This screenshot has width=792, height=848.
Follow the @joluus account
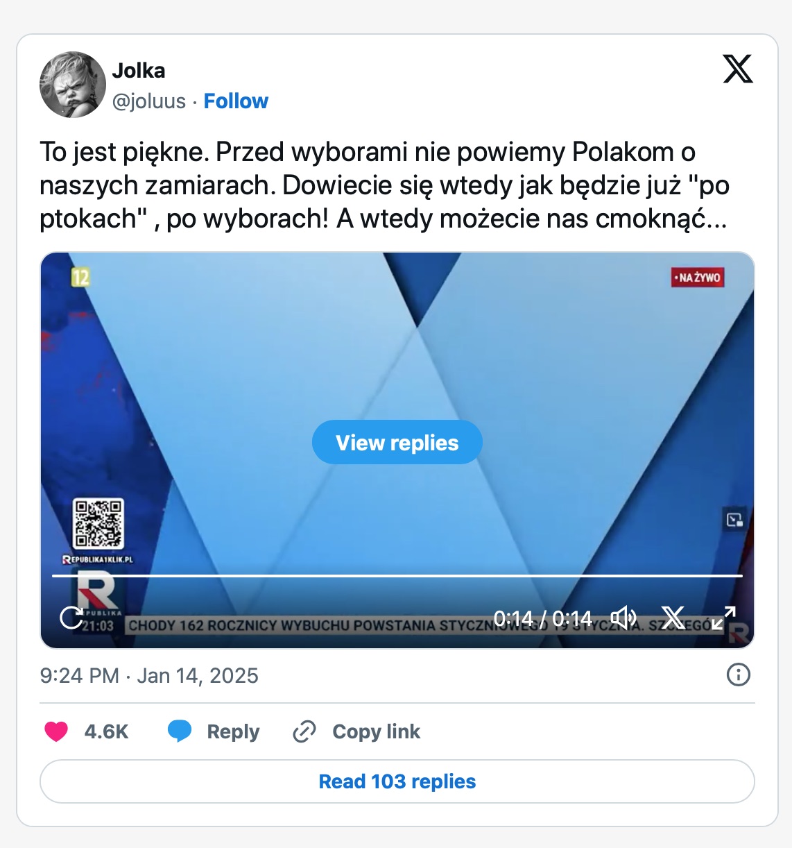[236, 101]
